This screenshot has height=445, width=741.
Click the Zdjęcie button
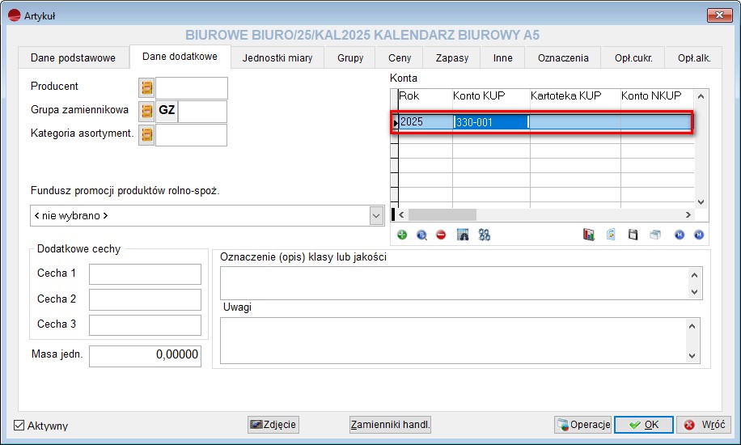(x=273, y=425)
